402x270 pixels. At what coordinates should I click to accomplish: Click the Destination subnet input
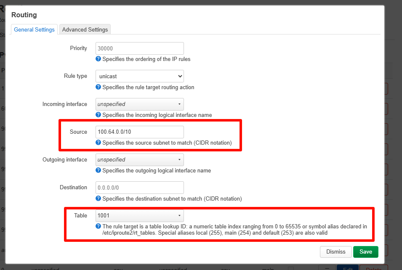point(139,188)
